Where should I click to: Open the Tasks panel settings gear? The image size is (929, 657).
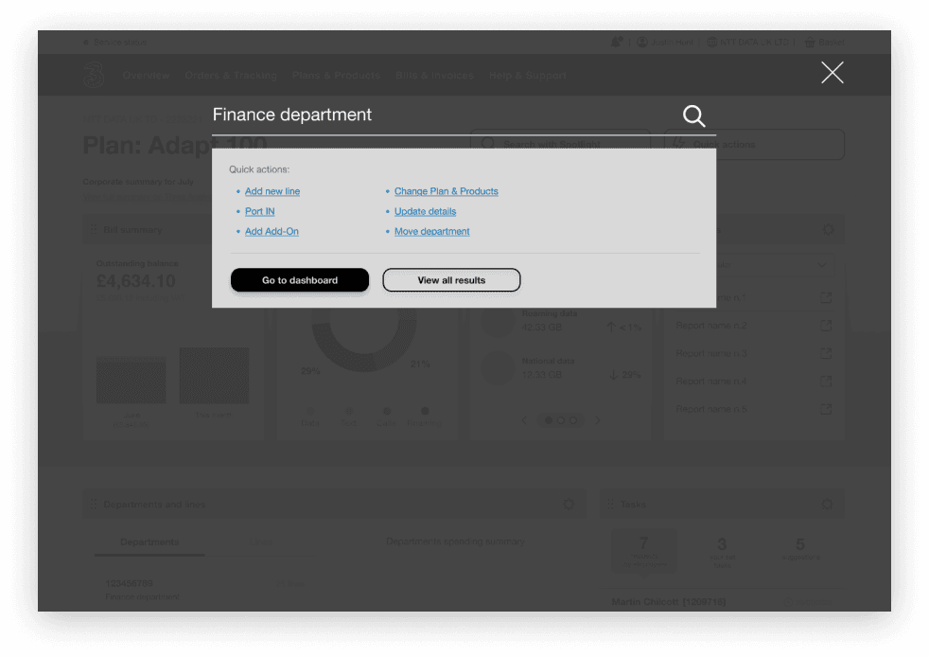tap(827, 504)
